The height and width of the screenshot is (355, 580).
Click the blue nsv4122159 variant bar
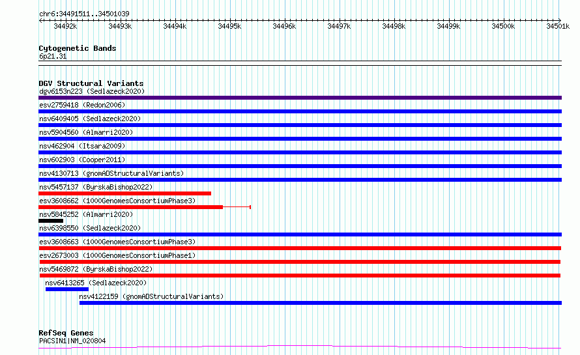pyautogui.click(x=321, y=303)
